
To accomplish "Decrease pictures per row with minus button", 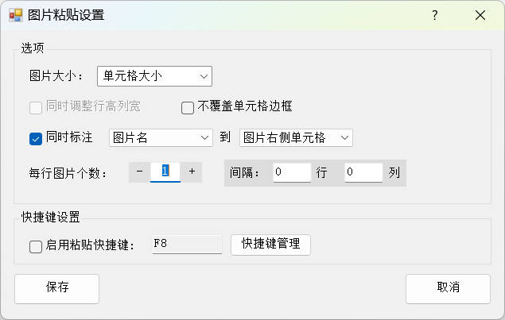I will tap(139, 172).
